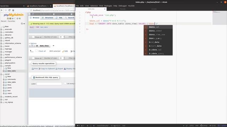Open Atom's Debugger menu
Viewport: 227px width, 127px height.
click(x=123, y=6)
